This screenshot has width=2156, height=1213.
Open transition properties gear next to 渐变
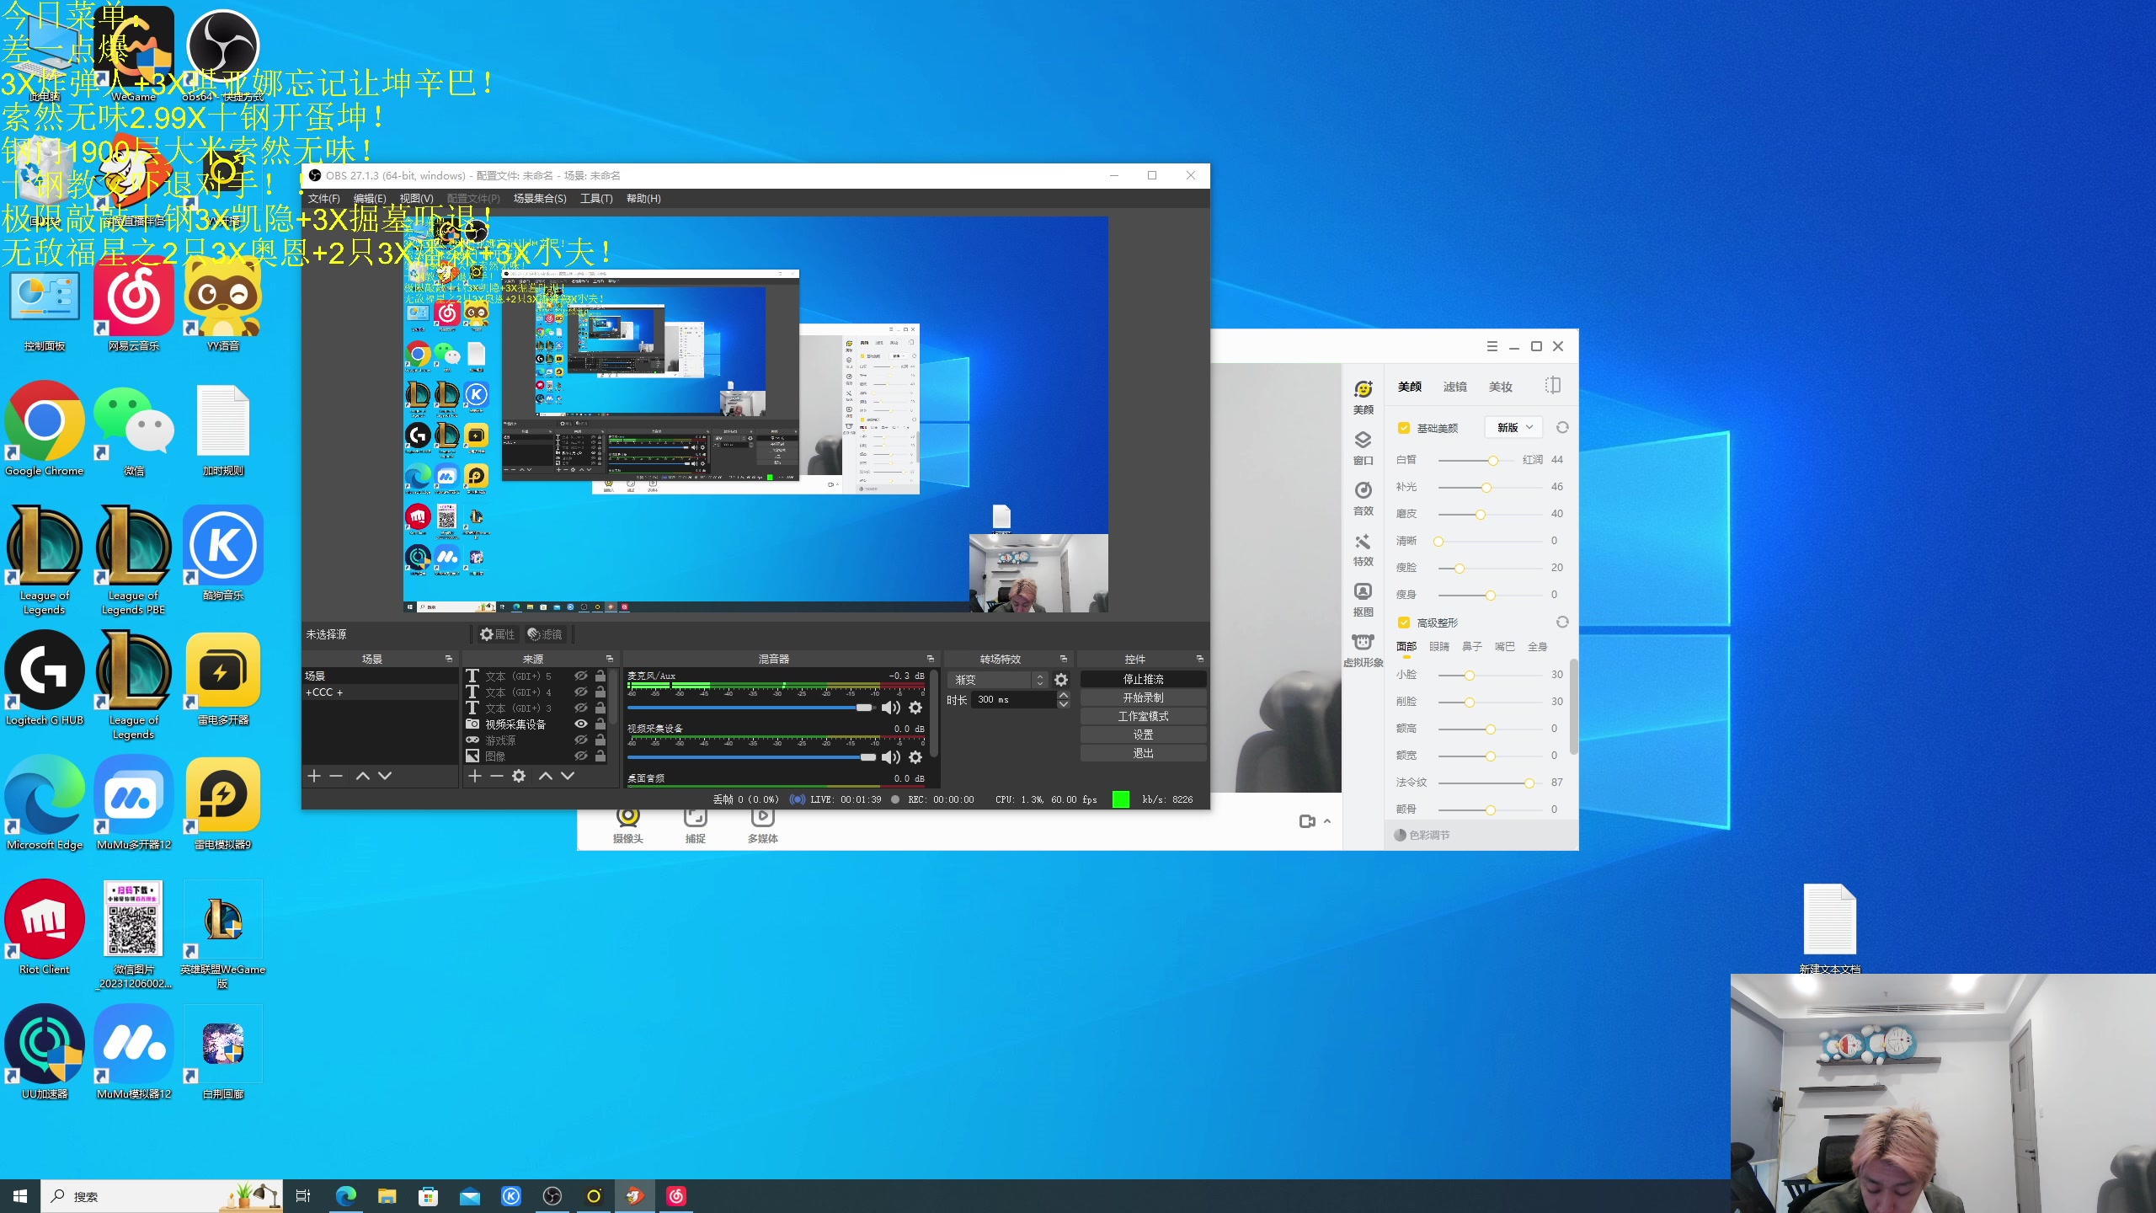pyautogui.click(x=1061, y=679)
